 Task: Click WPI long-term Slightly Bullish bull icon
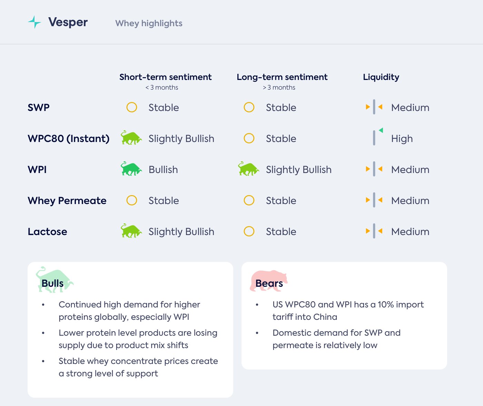[x=248, y=169]
